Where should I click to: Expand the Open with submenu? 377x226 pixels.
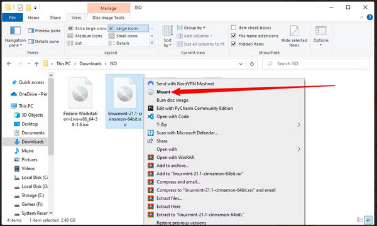[225, 149]
